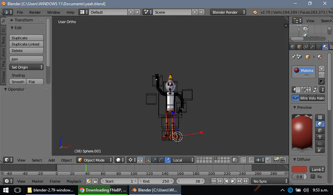Toggle proportional editing circle button
Screen dimensions: 333x195
(x=243, y=160)
